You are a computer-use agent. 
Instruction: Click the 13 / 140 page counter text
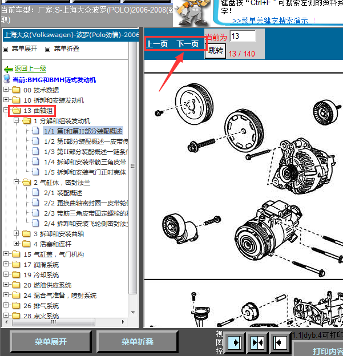pyautogui.click(x=241, y=54)
